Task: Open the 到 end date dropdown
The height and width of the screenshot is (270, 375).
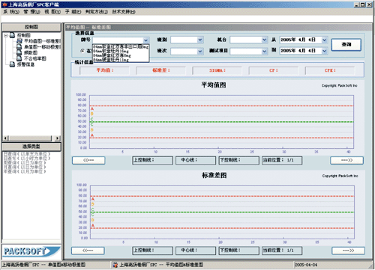Action: click(325, 51)
